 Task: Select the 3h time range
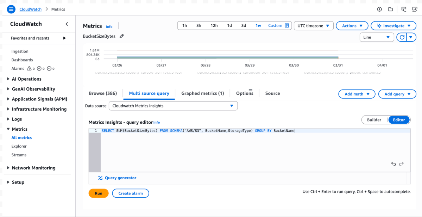[199, 26]
